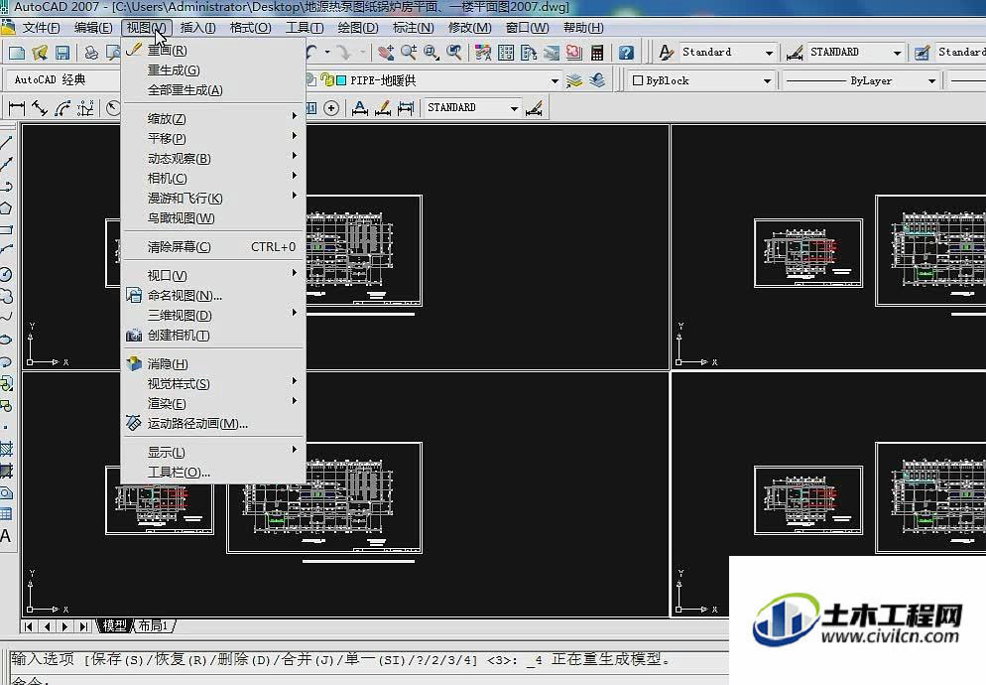Image resolution: width=986 pixels, height=685 pixels.
Task: Open the Tool Palettes icon
Action: [x=528, y=53]
